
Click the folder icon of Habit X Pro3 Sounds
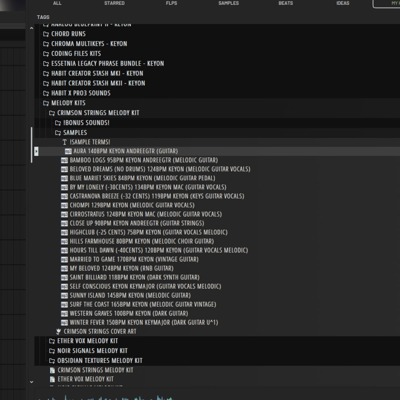[x=46, y=93]
